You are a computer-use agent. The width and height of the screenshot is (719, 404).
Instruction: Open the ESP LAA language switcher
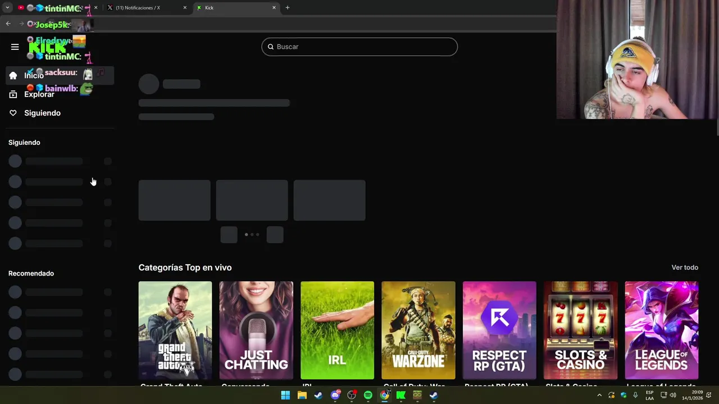coord(649,396)
